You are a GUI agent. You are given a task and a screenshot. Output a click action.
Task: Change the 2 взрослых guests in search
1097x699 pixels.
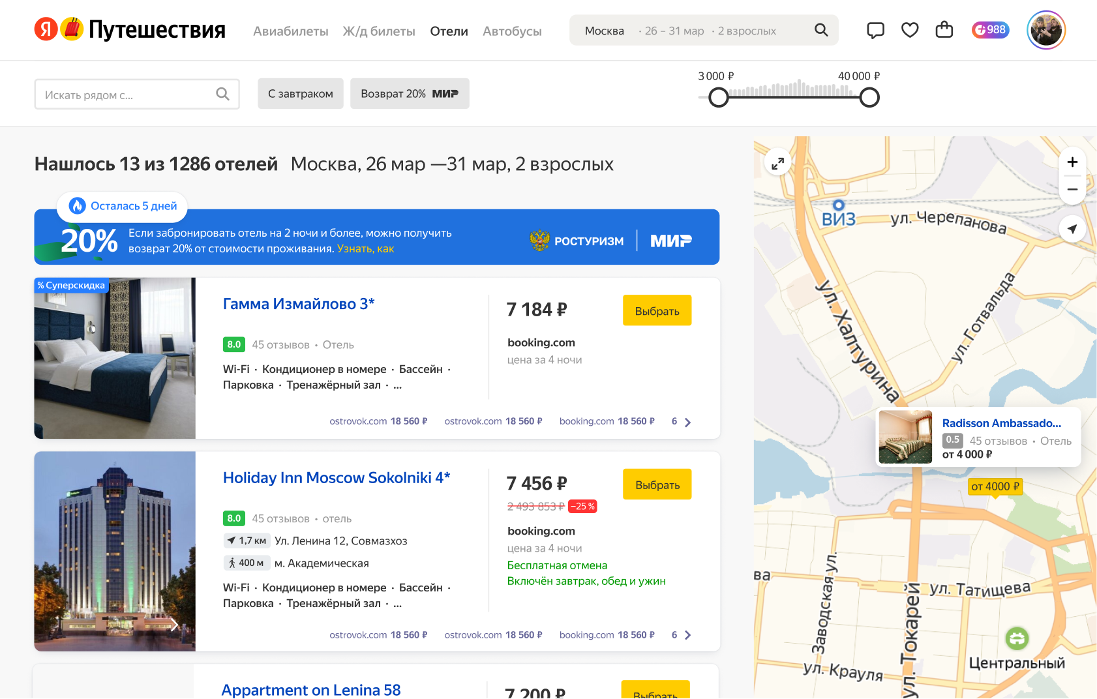pyautogui.click(x=747, y=31)
